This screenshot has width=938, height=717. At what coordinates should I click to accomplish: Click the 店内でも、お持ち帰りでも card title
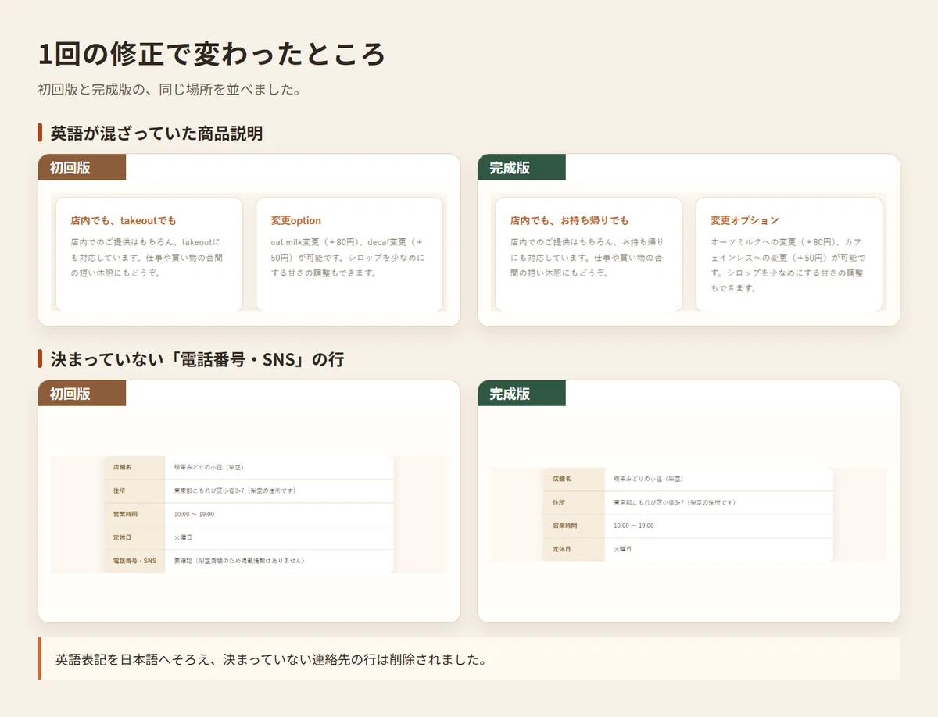(x=570, y=221)
